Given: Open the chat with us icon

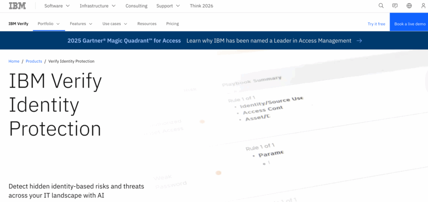Looking at the screenshot, I should pyautogui.click(x=395, y=6).
